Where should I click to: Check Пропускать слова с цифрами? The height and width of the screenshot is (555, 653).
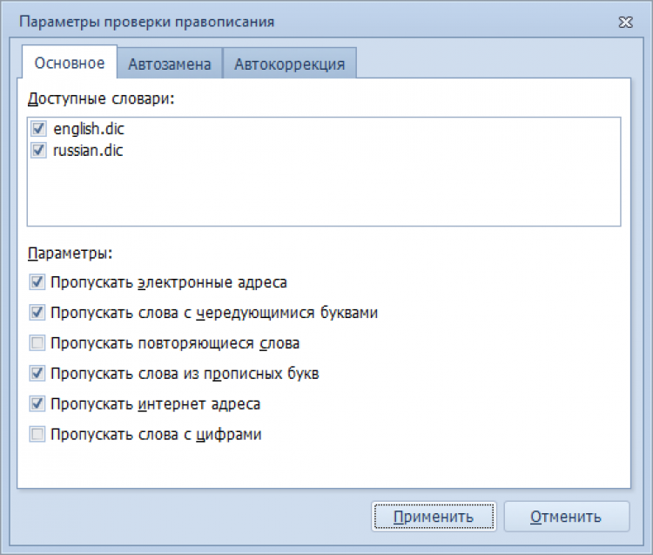(37, 434)
